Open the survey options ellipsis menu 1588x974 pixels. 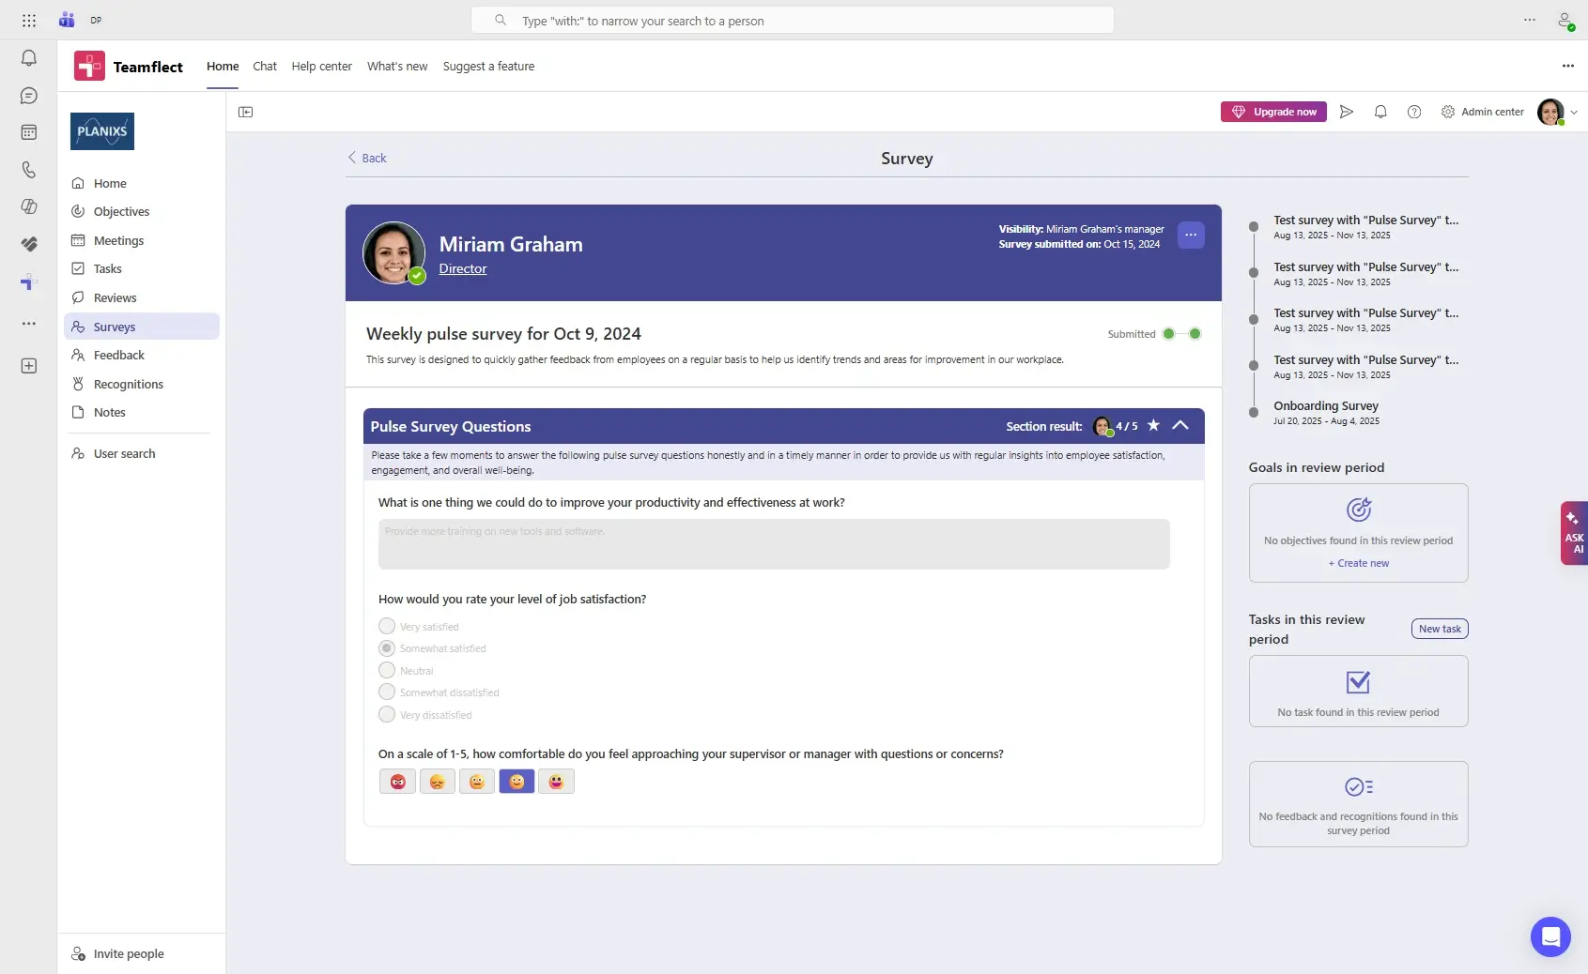coord(1190,235)
